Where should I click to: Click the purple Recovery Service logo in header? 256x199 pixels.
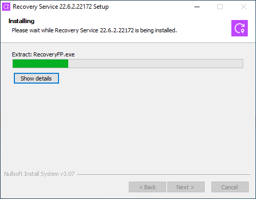coord(240,28)
